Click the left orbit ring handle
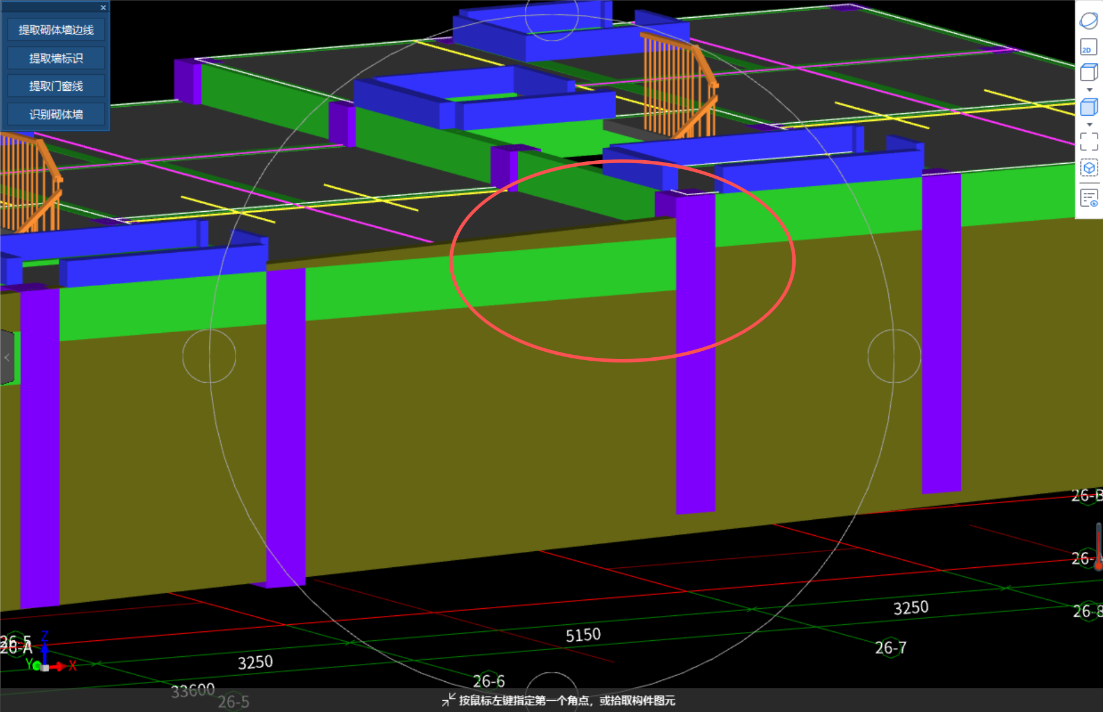The image size is (1103, 712). coord(209,356)
